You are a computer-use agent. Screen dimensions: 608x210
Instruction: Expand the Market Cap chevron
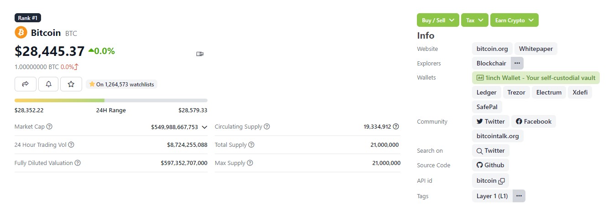pos(204,127)
